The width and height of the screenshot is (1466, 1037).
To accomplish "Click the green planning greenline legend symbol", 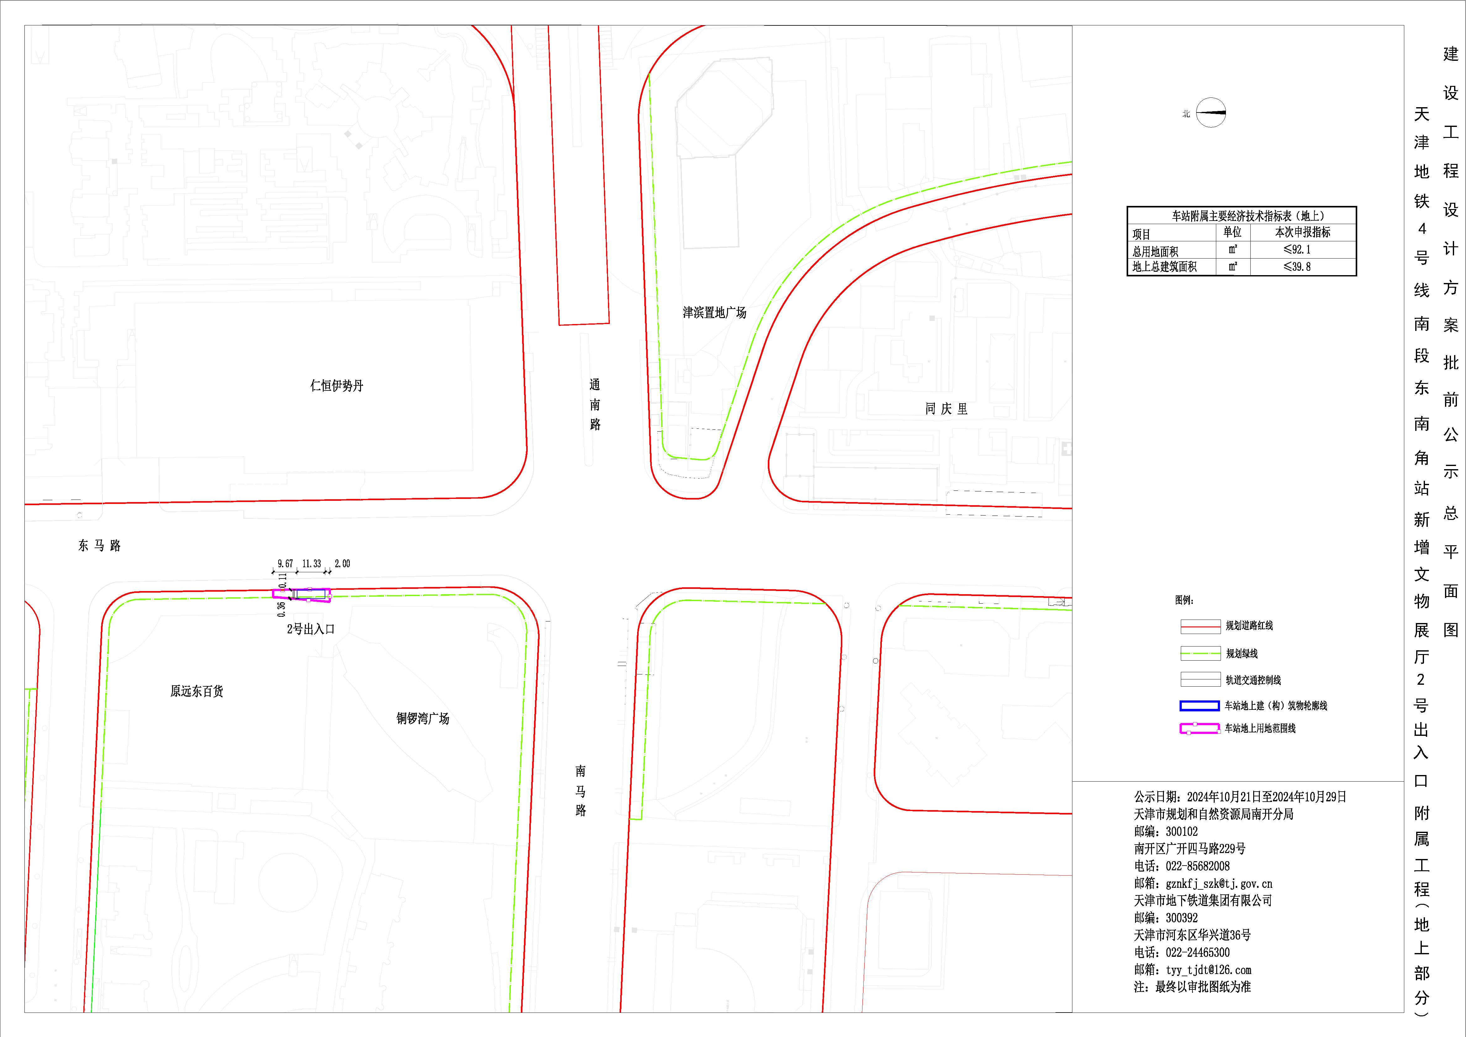I will point(1200,653).
